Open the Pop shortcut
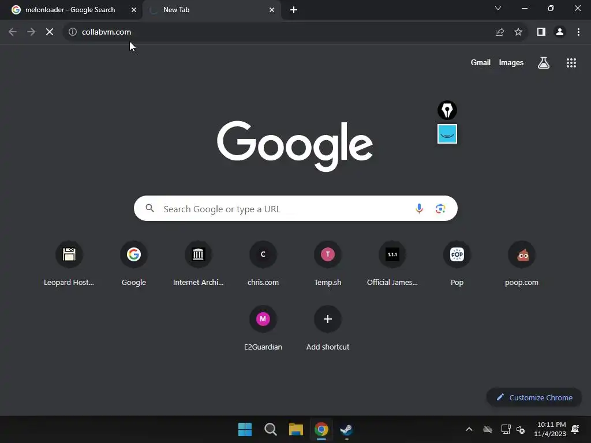 coord(457,264)
